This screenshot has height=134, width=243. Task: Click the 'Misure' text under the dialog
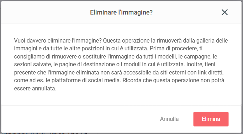[58, 133]
